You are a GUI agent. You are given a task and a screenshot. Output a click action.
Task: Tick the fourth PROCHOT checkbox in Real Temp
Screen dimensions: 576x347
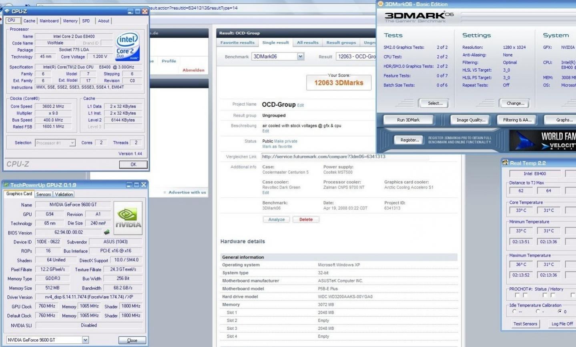tap(553, 295)
